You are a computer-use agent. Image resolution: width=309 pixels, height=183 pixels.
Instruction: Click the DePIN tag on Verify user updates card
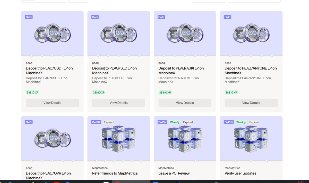[228, 122]
